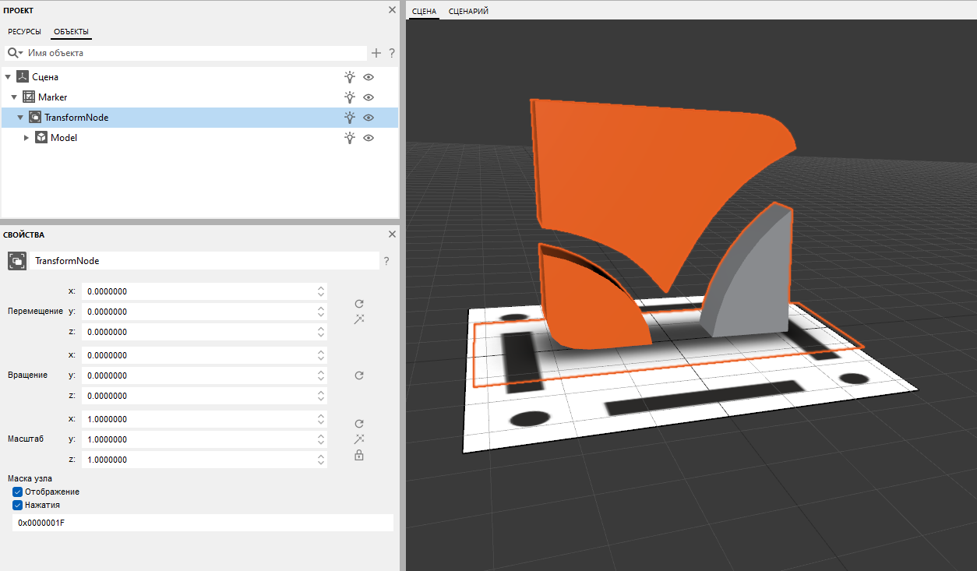The width and height of the screenshot is (977, 571).
Task: Switch to the СЦЕНАРИЙ tab
Action: click(x=468, y=11)
